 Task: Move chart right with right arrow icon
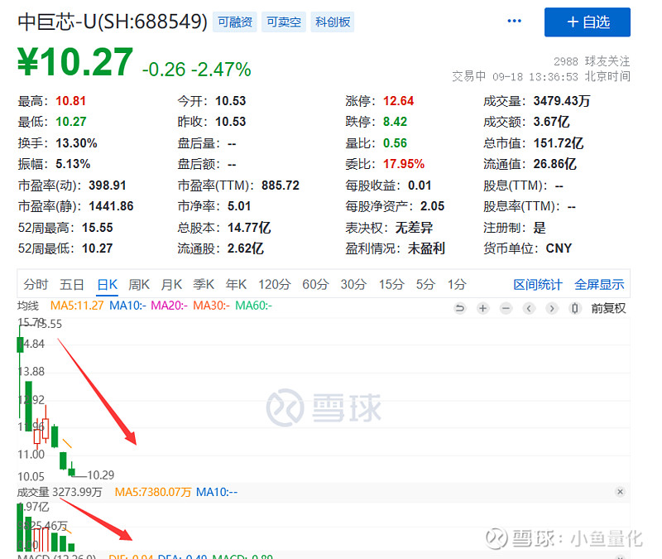[551, 308]
